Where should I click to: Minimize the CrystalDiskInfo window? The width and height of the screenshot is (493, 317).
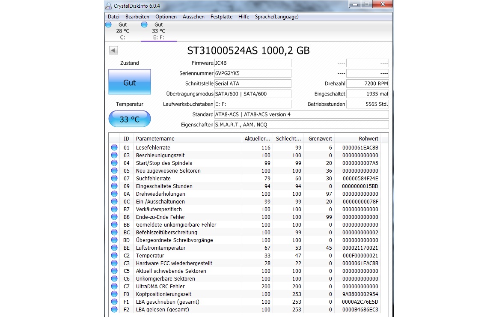pyautogui.click(x=355, y=4)
